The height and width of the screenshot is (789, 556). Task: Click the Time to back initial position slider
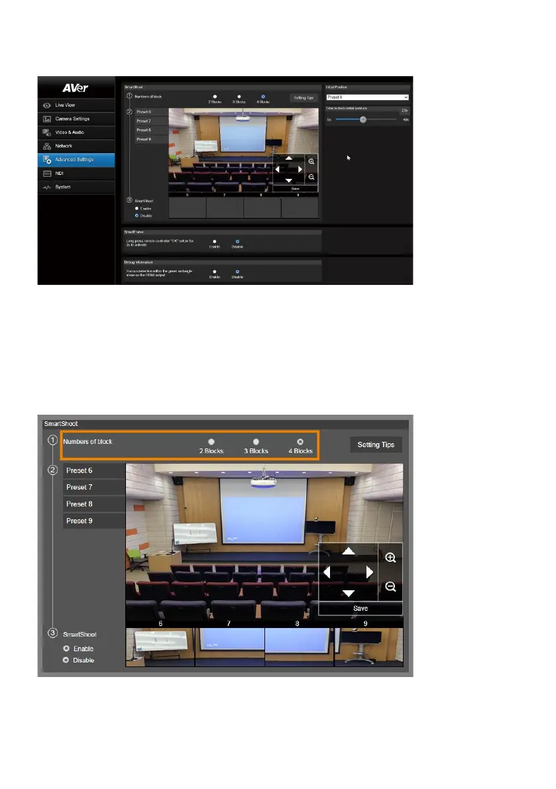(x=363, y=120)
